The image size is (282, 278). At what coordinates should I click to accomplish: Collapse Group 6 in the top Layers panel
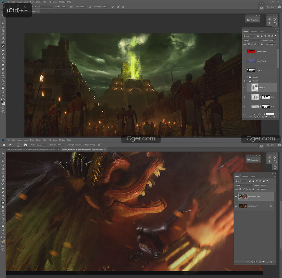click(x=248, y=81)
